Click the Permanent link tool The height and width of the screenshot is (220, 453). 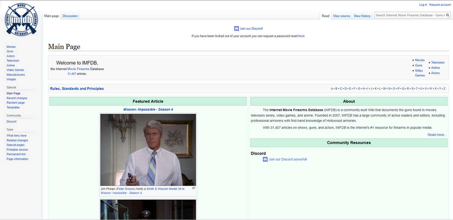16,154
